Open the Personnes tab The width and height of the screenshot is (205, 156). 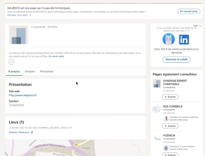[x=47, y=71]
